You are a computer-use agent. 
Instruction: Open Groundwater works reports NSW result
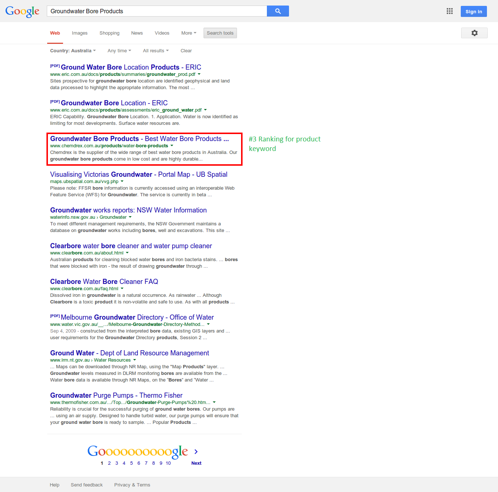pos(128,210)
